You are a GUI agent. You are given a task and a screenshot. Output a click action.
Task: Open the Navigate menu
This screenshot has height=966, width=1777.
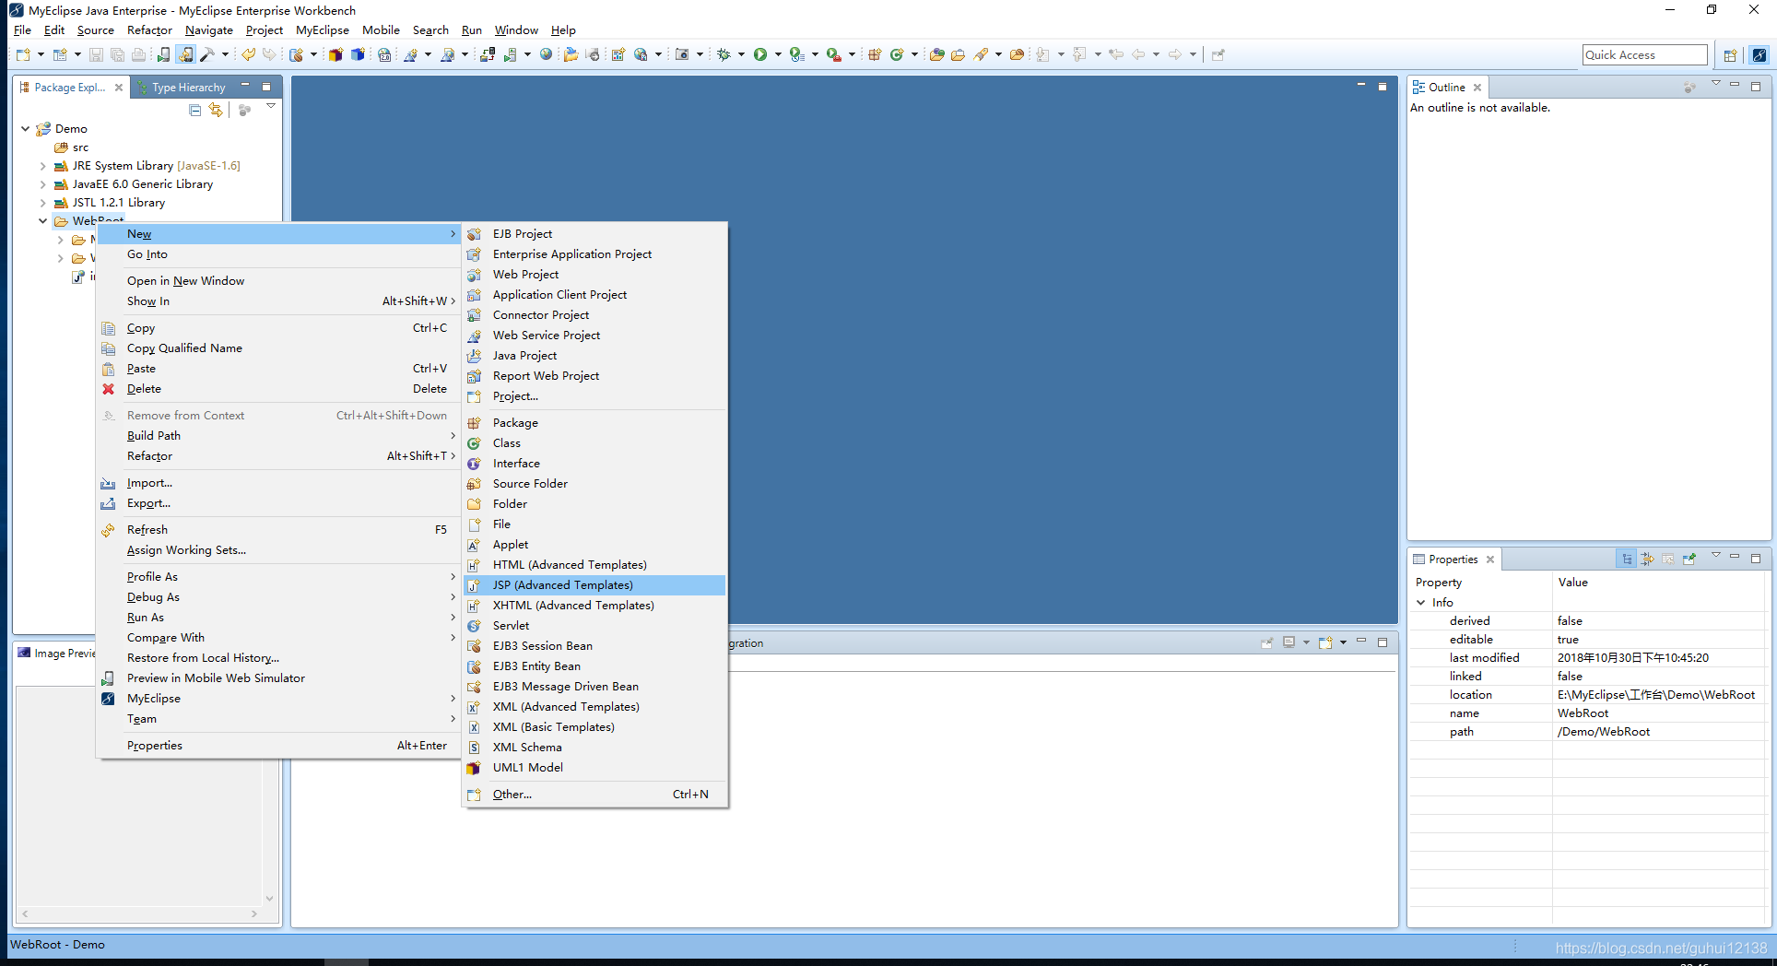click(x=209, y=30)
